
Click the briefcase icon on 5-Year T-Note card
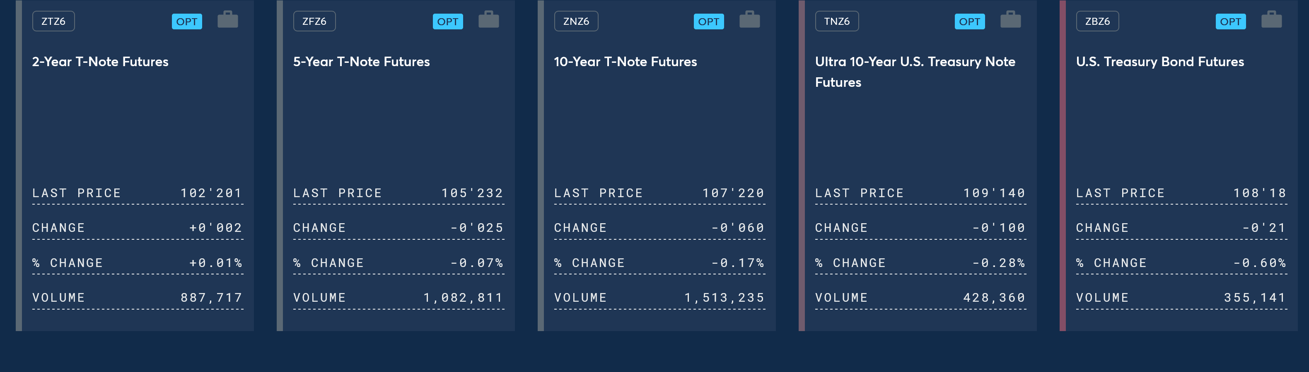point(489,20)
